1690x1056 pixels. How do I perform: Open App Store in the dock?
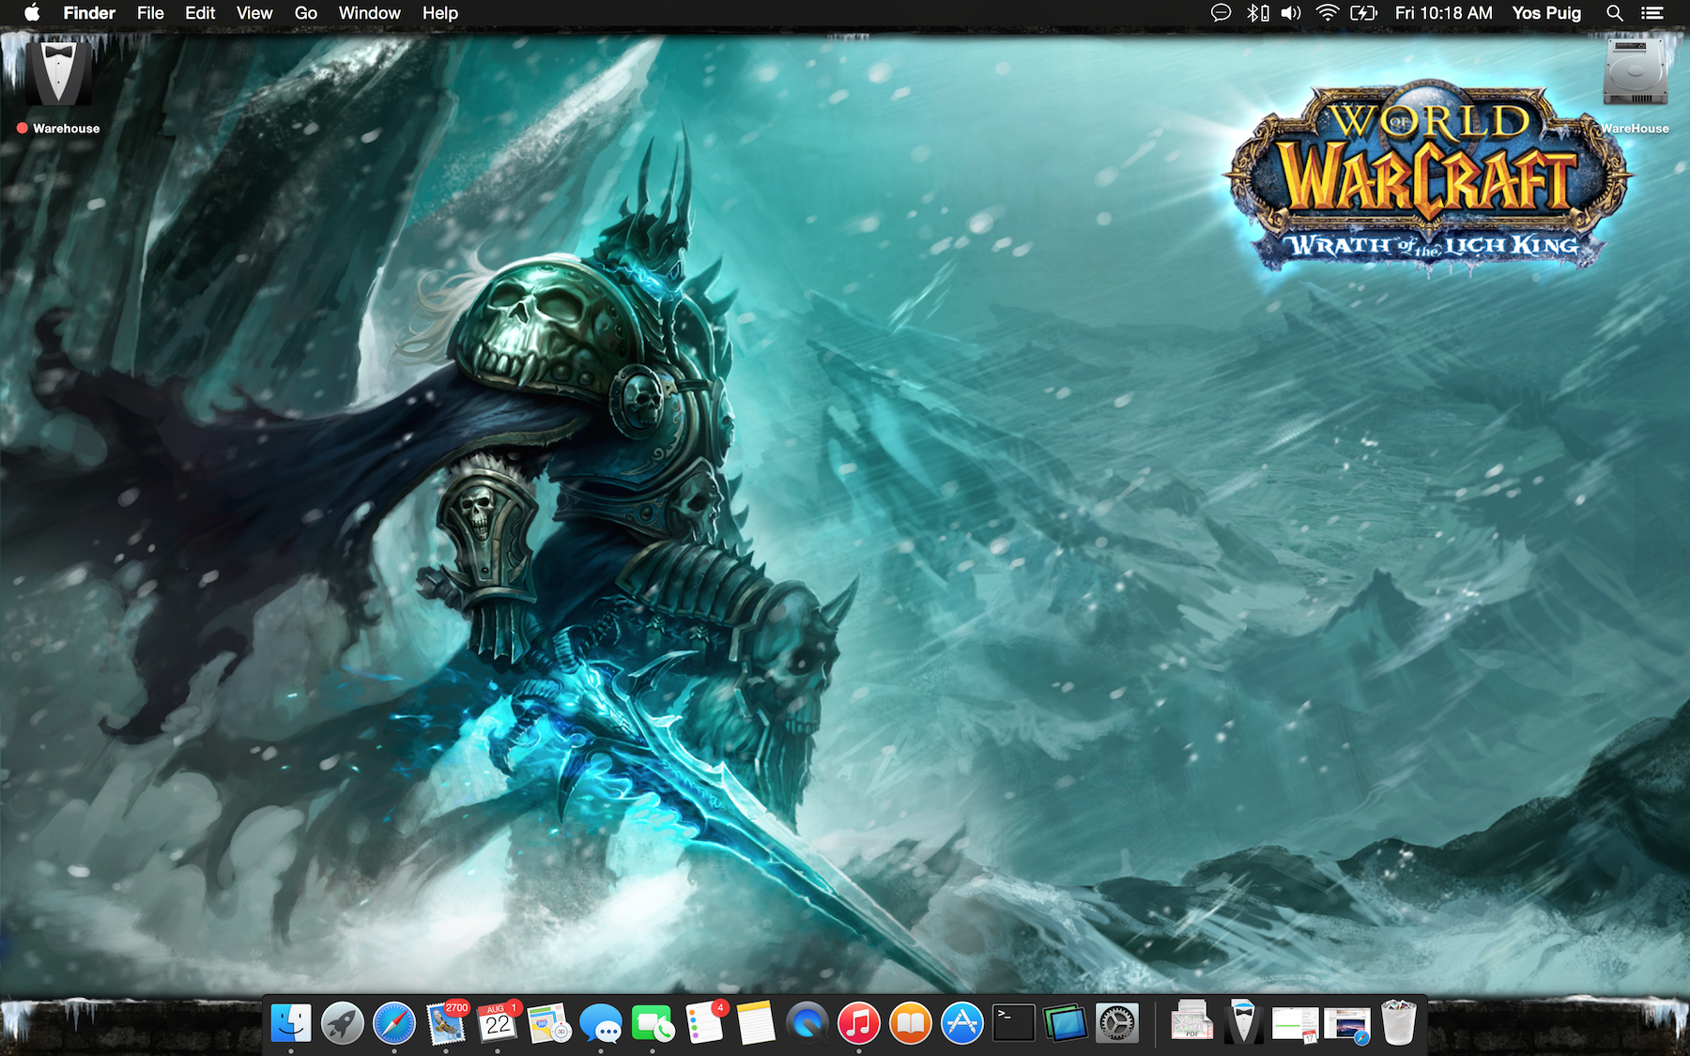[x=962, y=1022]
